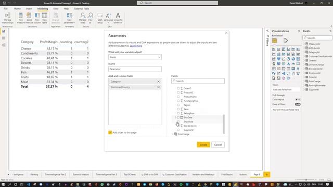Click the Quick measure ribbon icon
Image resolution: width=333 pixels, height=187 pixels.
(x=29, y=18)
